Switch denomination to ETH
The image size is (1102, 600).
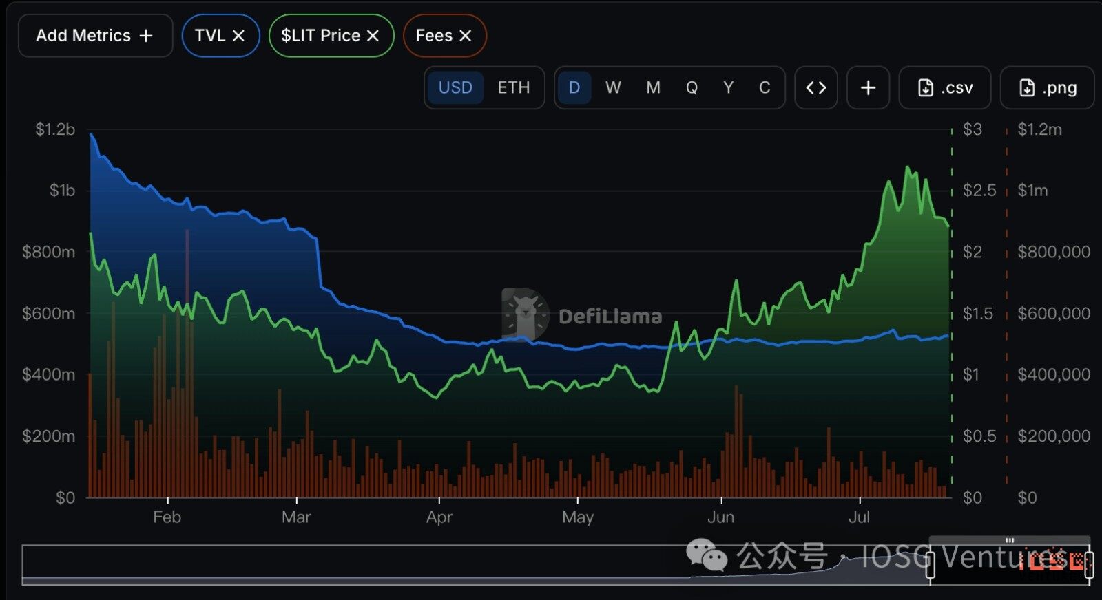click(x=514, y=87)
